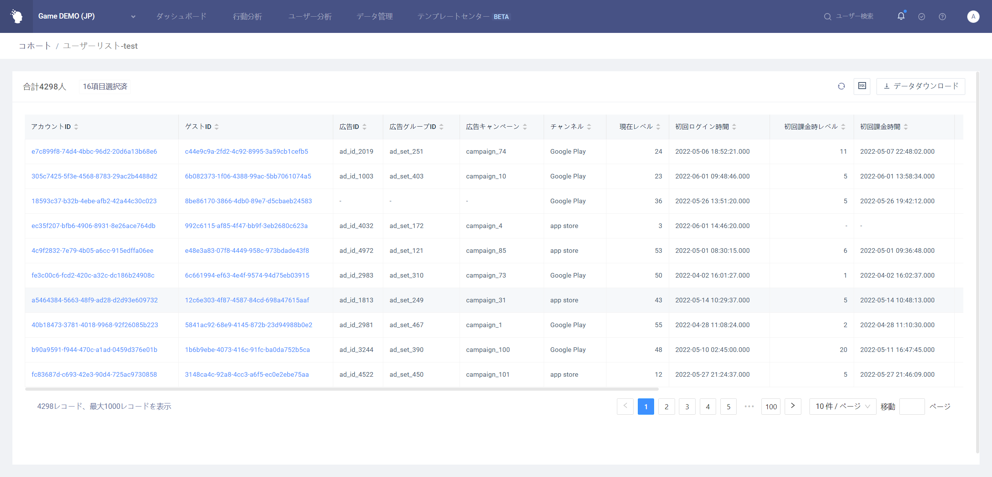This screenshot has height=477, width=992.
Task: Click データダウンロード button
Action: pyautogui.click(x=921, y=86)
